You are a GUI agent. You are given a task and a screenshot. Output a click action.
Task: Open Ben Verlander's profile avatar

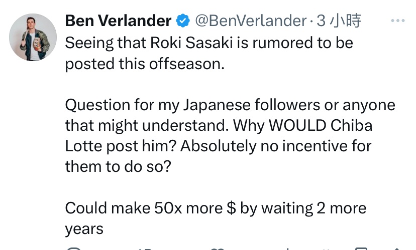33,37
